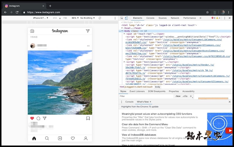Switch to the Sources tab
The image size is (234, 147).
(x=163, y=18)
